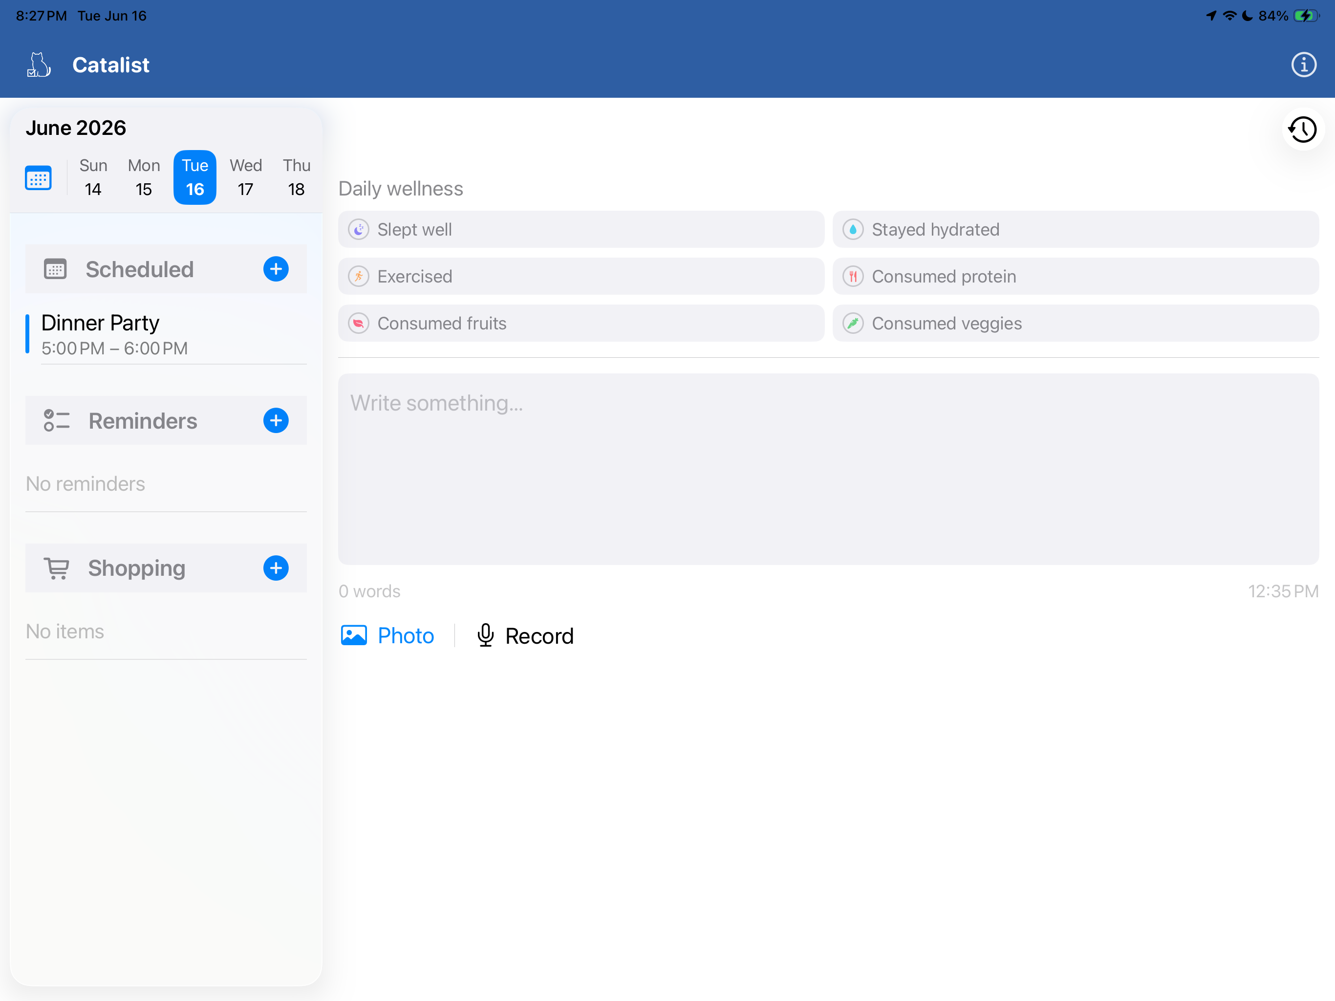
Task: Tap the 84% battery percentage
Action: click(1273, 16)
